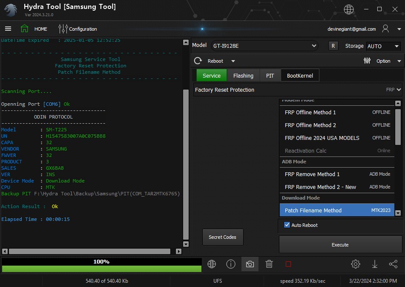Expand the Model GT-I9128E dropdown

coord(264,46)
